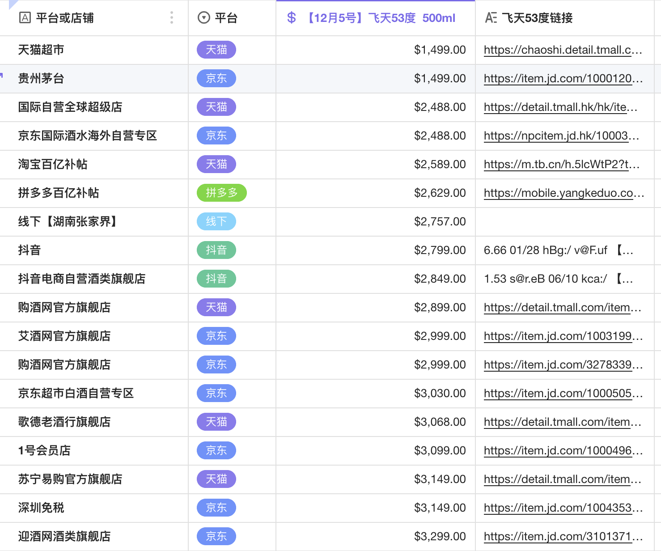Image resolution: width=661 pixels, height=551 pixels.
Task: Click the 抖音 tag for 抖音电商自营酒类旗舰店
Action: pyautogui.click(x=216, y=279)
